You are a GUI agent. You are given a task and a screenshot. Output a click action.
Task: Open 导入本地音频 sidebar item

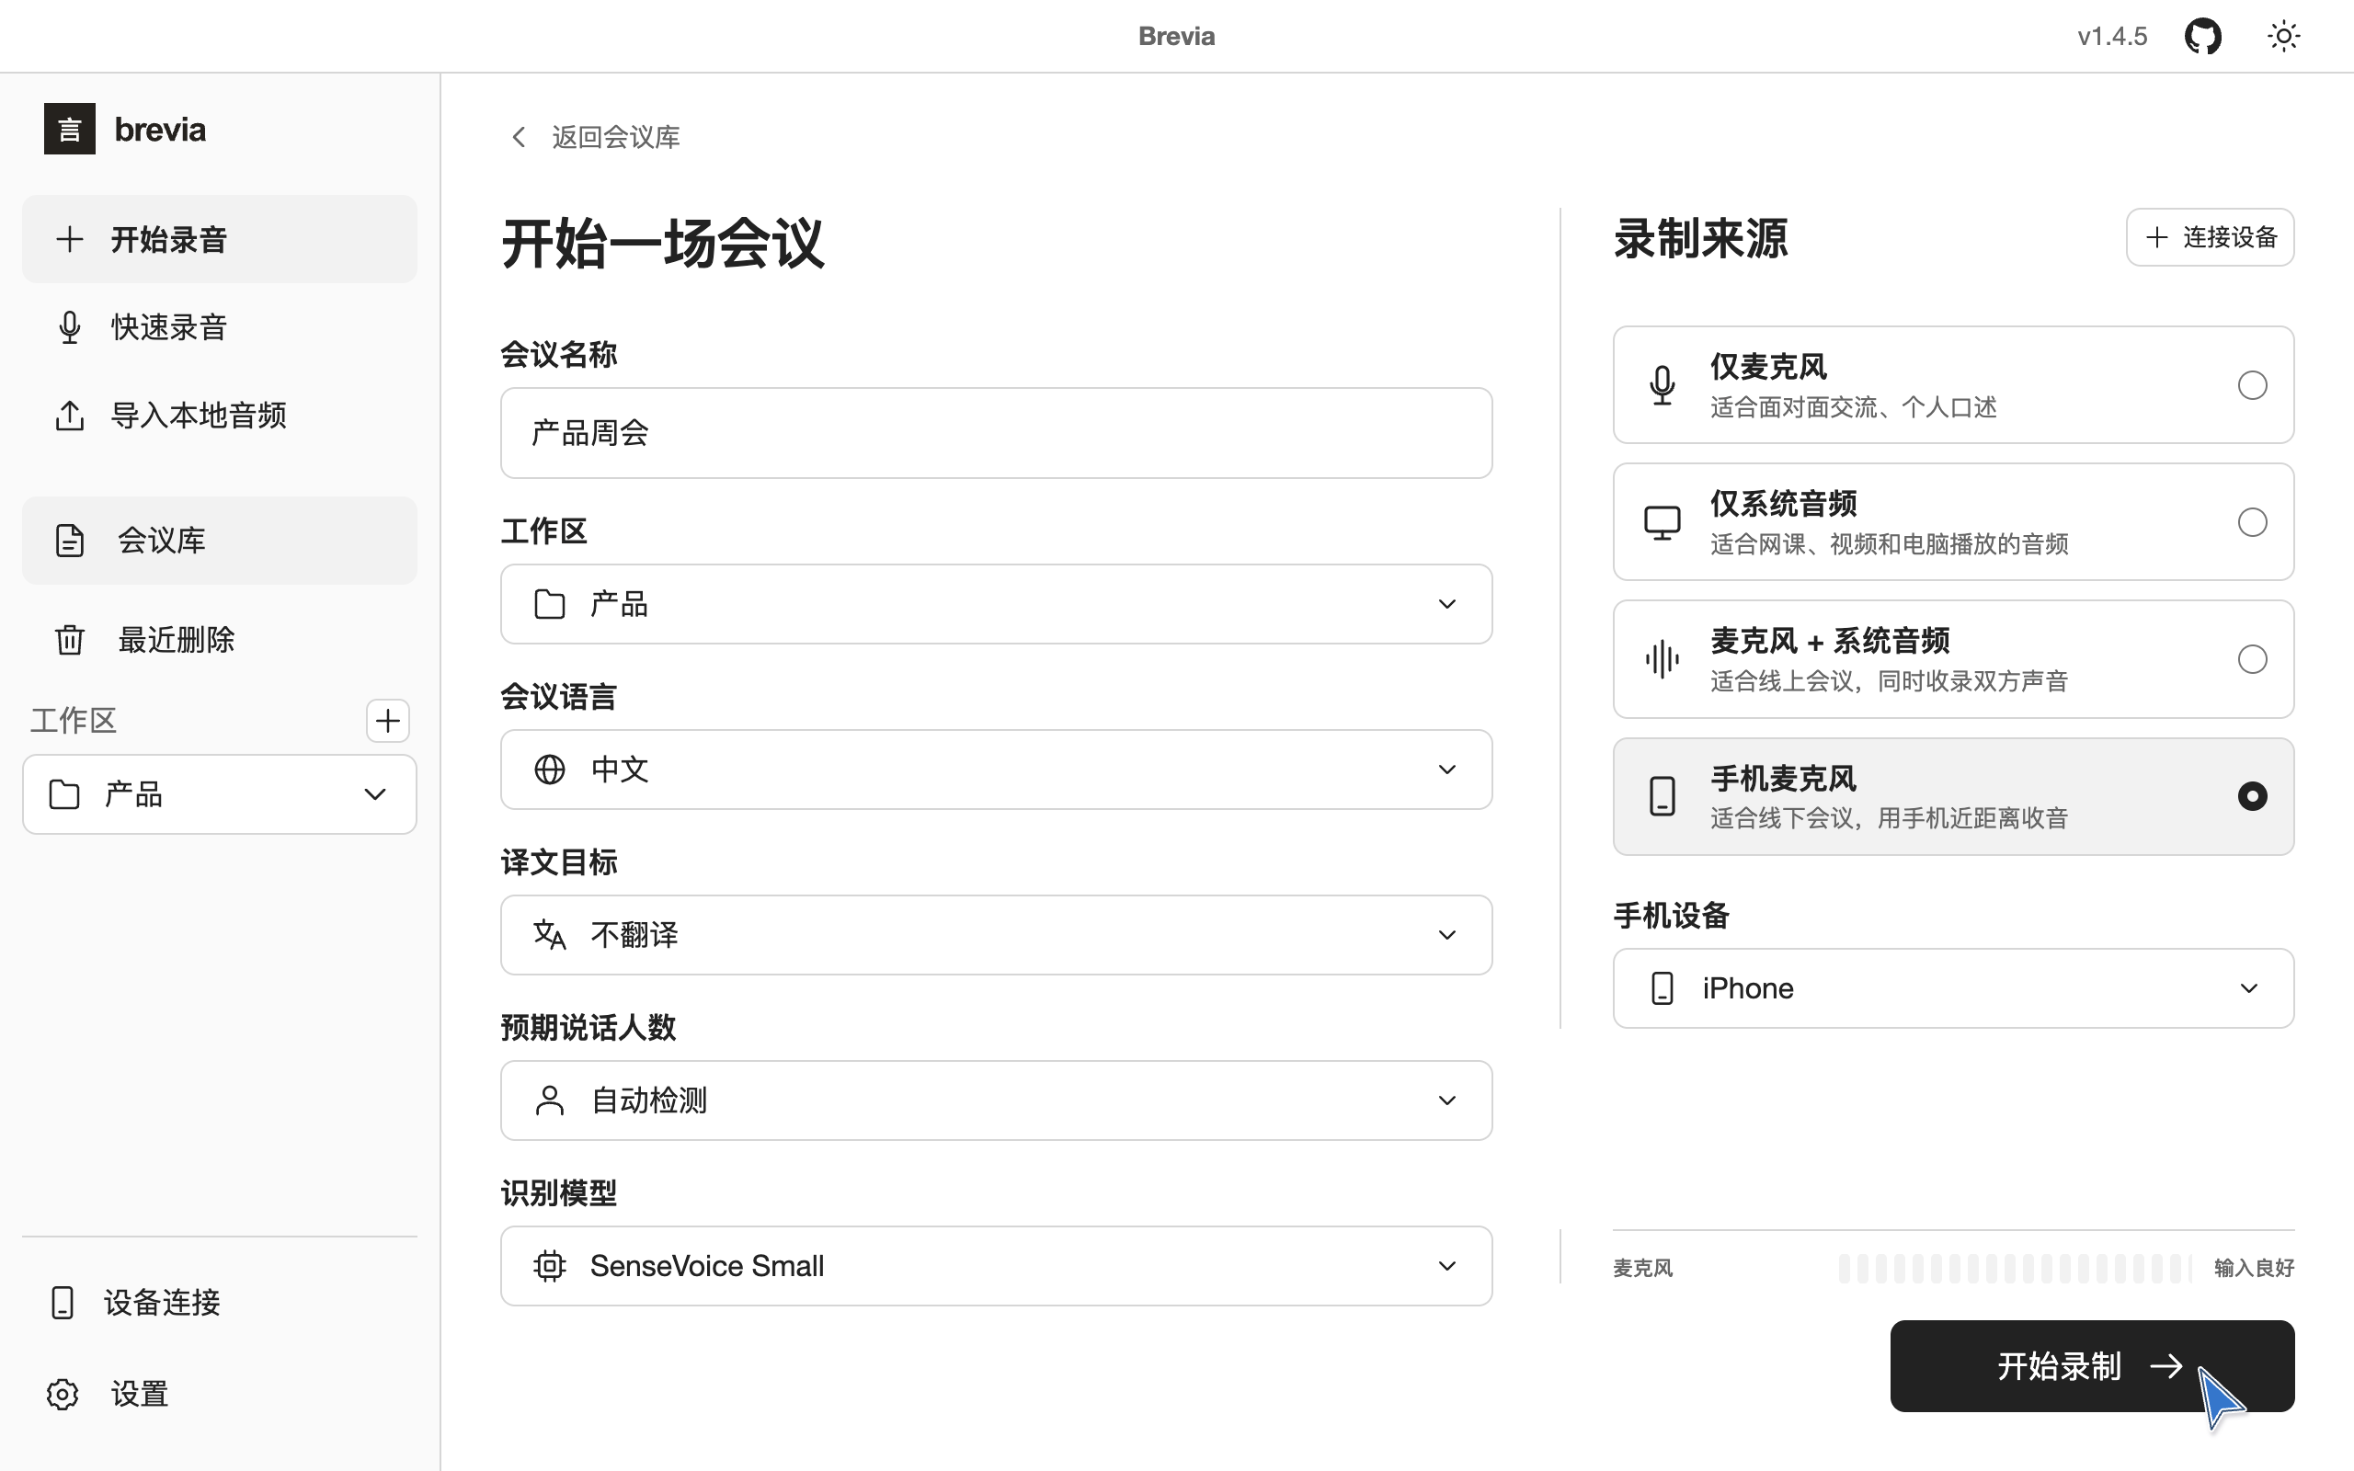point(220,416)
